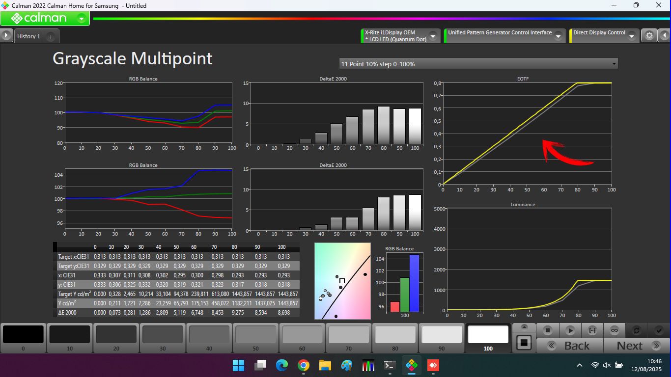
Task: Open AnyDesk from the Windows taskbar
Action: coord(433,365)
